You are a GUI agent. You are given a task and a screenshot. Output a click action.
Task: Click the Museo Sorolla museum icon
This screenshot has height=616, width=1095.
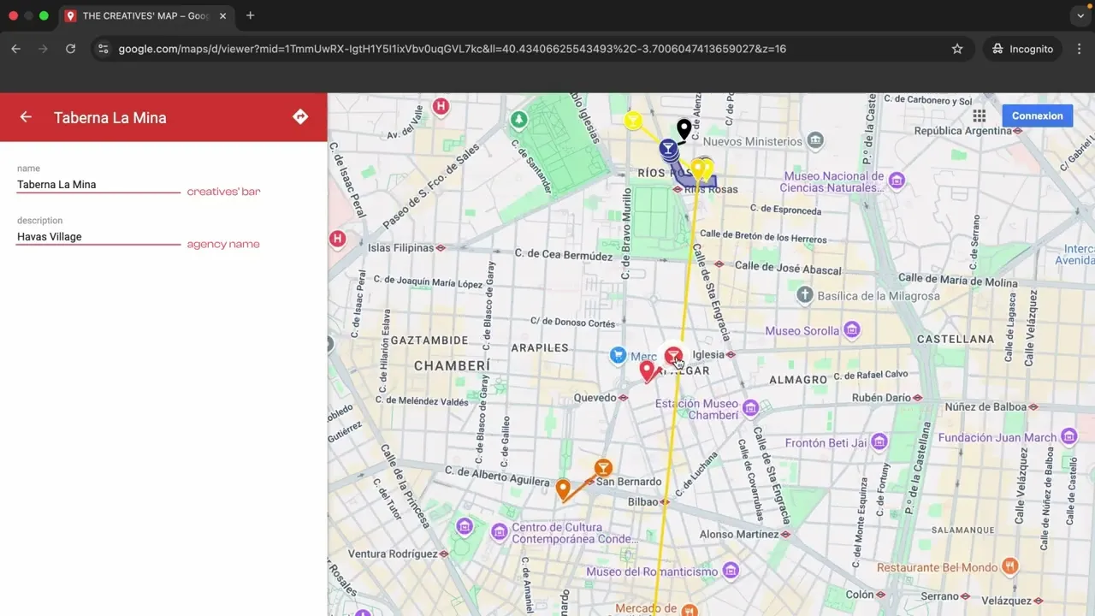(851, 330)
